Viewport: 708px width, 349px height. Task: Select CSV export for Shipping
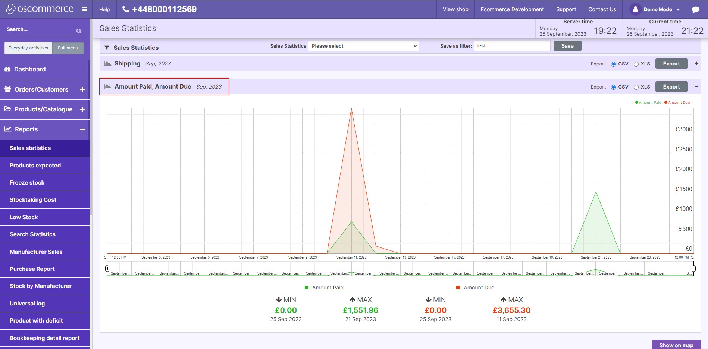613,64
